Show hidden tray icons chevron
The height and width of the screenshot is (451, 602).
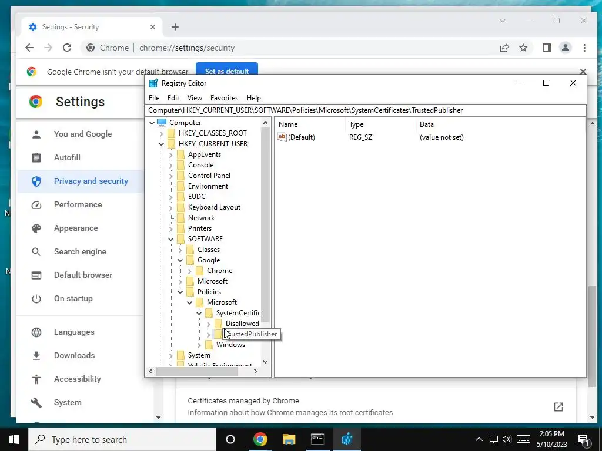tap(479, 439)
